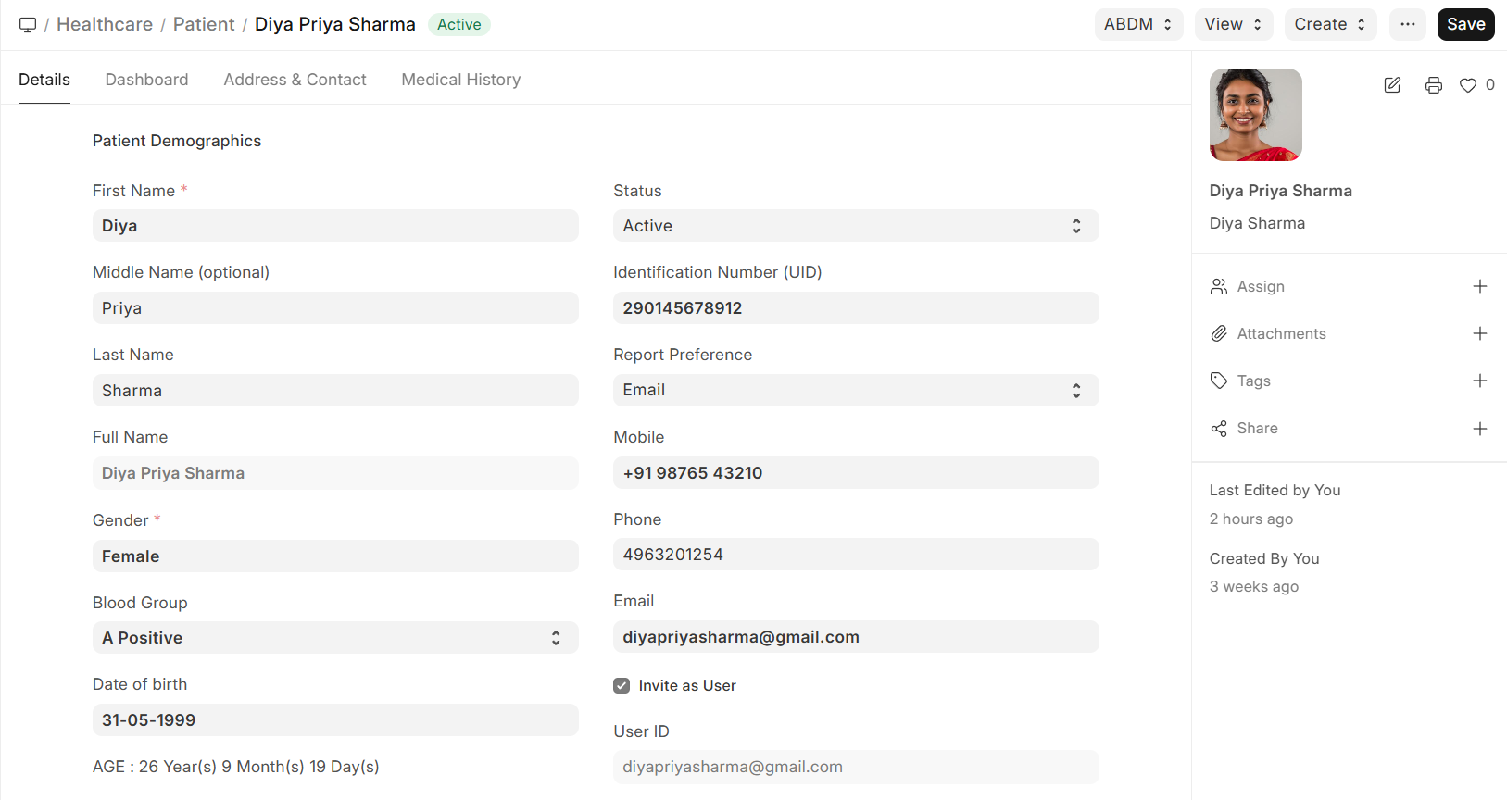Image resolution: width=1507 pixels, height=800 pixels.
Task: Open the three-dots more options menu
Action: [x=1408, y=25]
